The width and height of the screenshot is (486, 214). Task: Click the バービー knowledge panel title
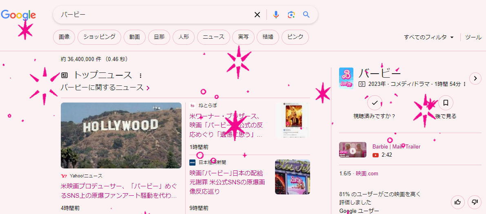tap(379, 73)
